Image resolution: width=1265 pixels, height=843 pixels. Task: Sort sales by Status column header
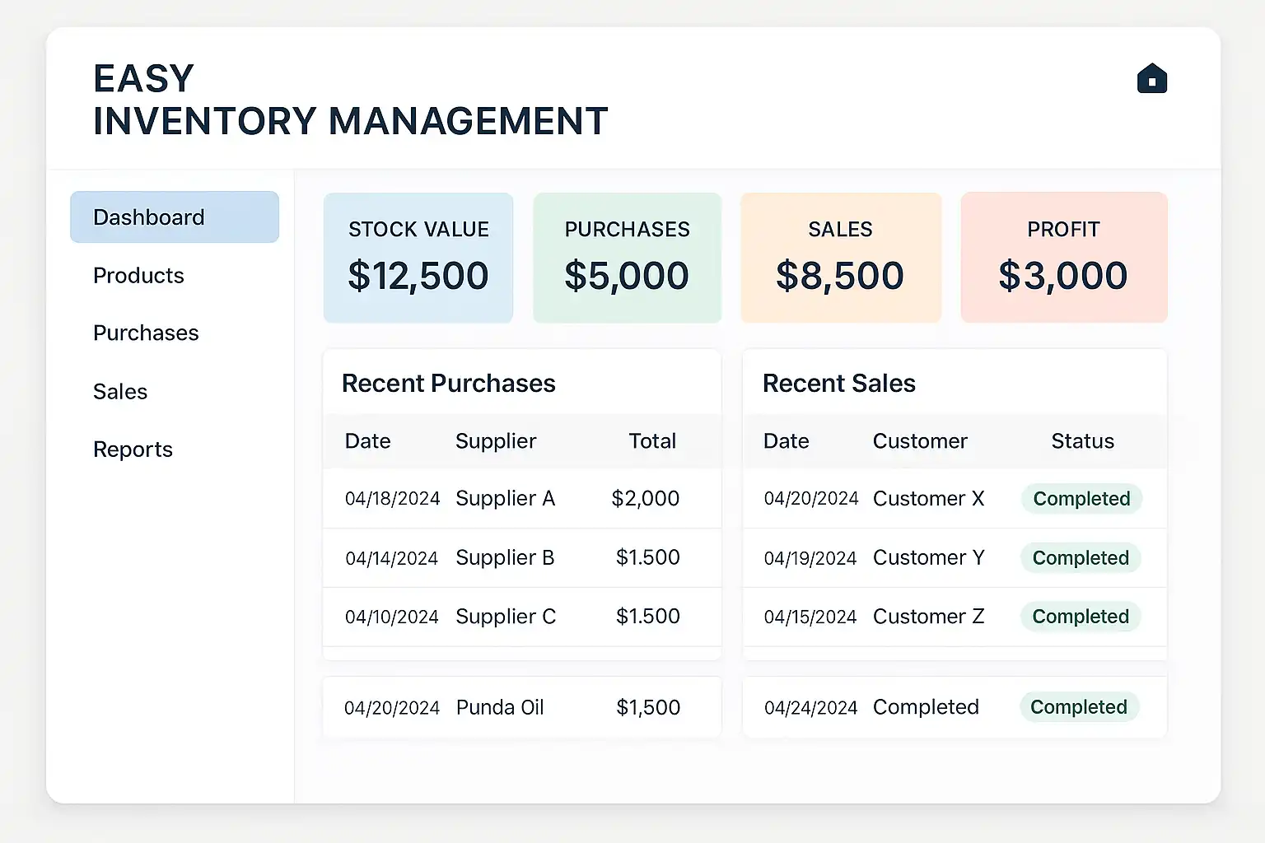(1082, 441)
